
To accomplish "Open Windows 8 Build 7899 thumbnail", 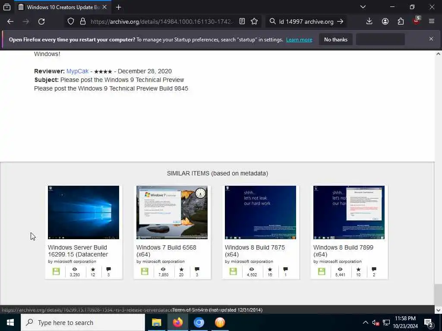I will pos(349,212).
